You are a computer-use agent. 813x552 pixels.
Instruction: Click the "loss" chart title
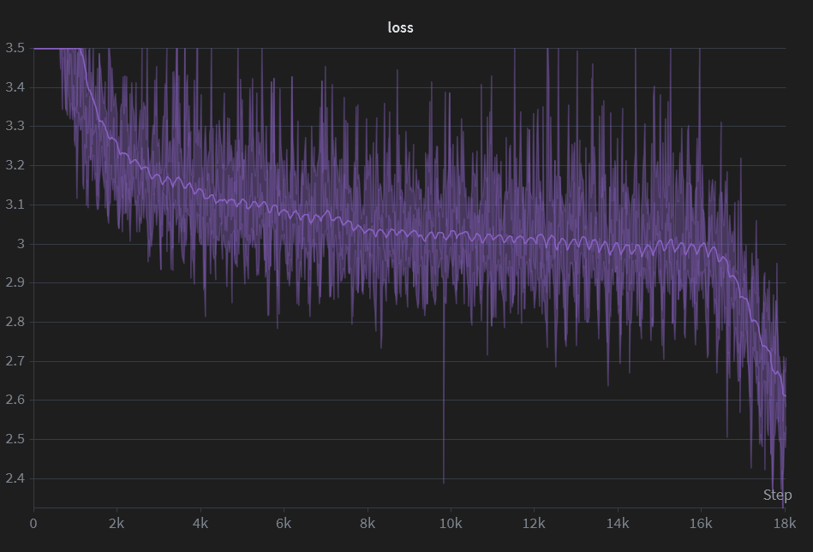(x=400, y=27)
